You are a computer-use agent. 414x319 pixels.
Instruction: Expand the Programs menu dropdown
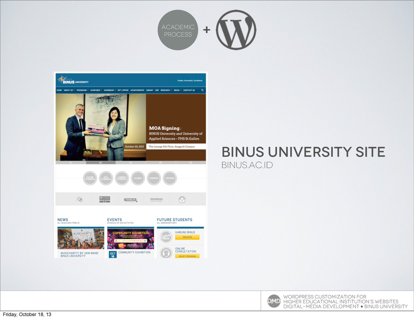(82, 90)
